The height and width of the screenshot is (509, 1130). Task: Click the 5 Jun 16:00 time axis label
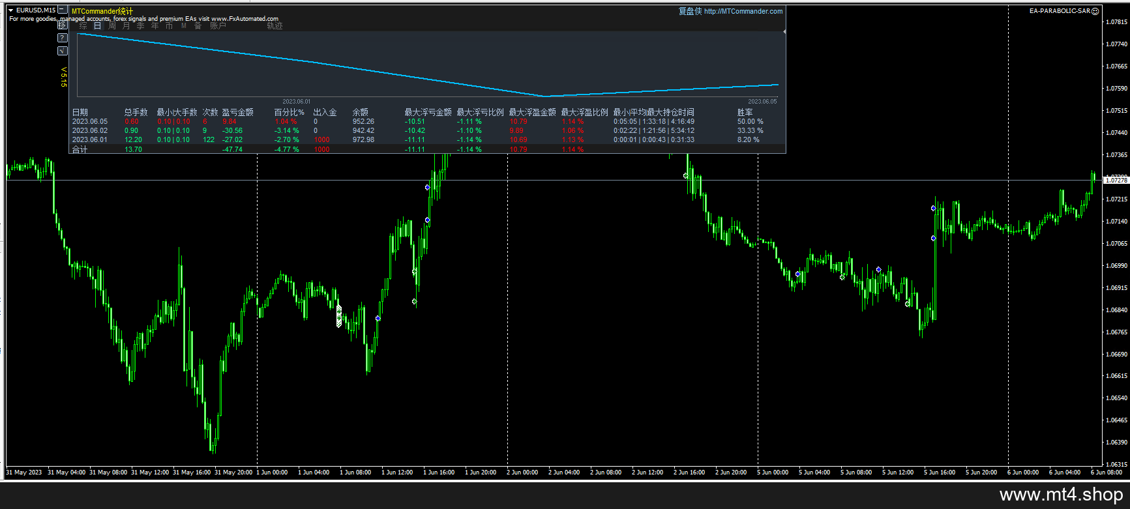[940, 473]
